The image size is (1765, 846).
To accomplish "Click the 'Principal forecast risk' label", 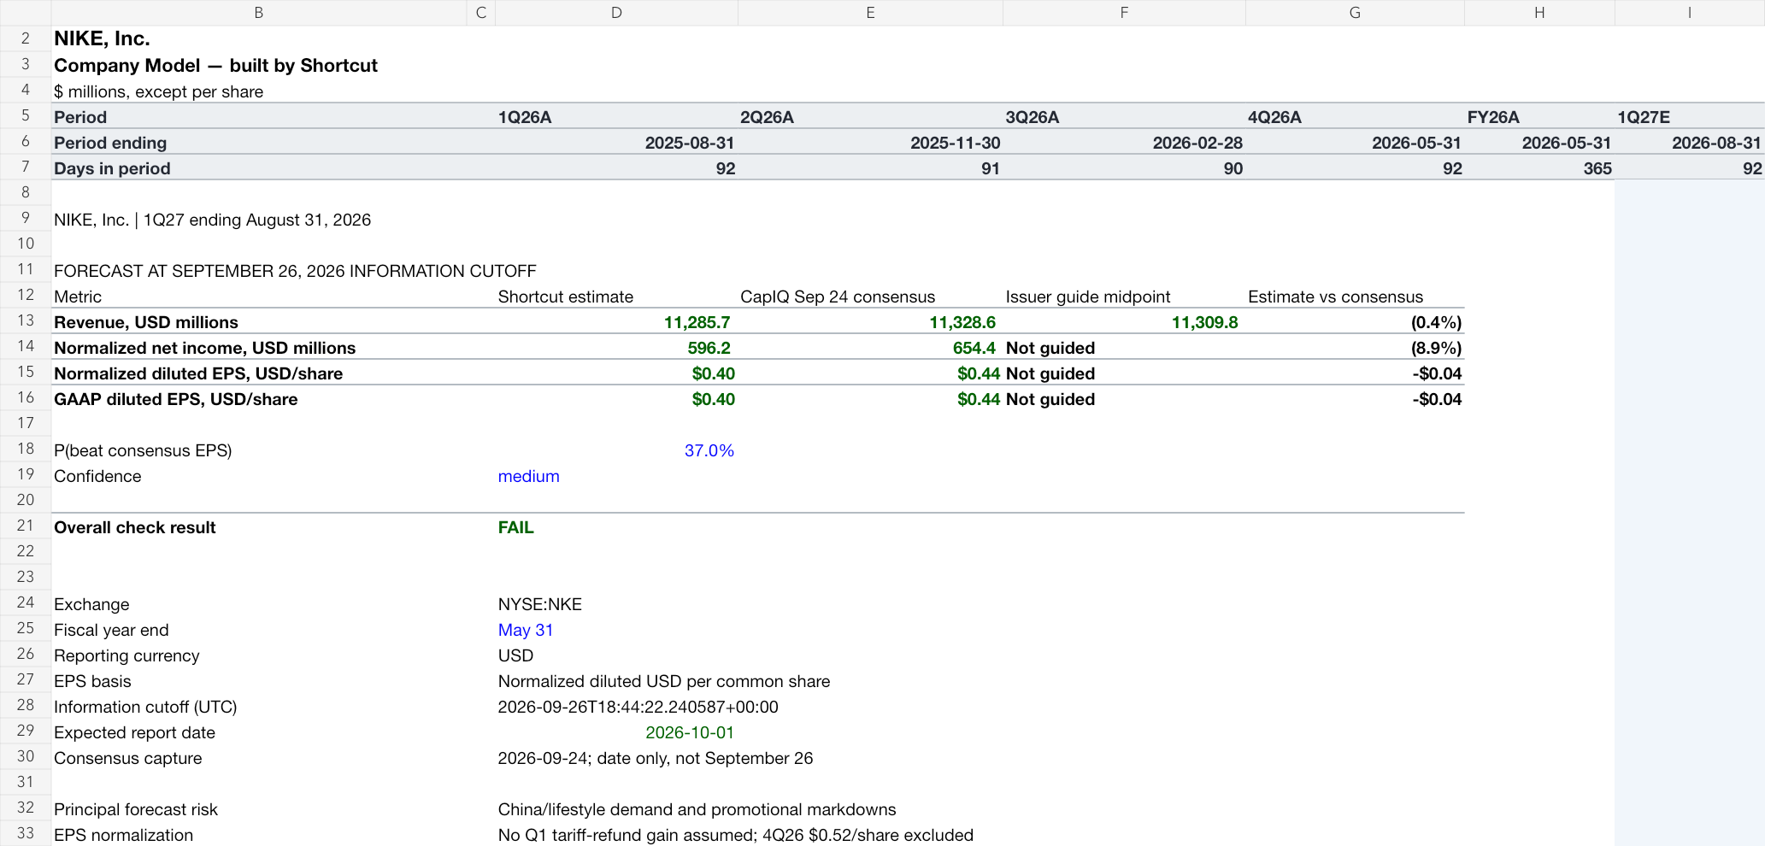I will tap(136, 809).
